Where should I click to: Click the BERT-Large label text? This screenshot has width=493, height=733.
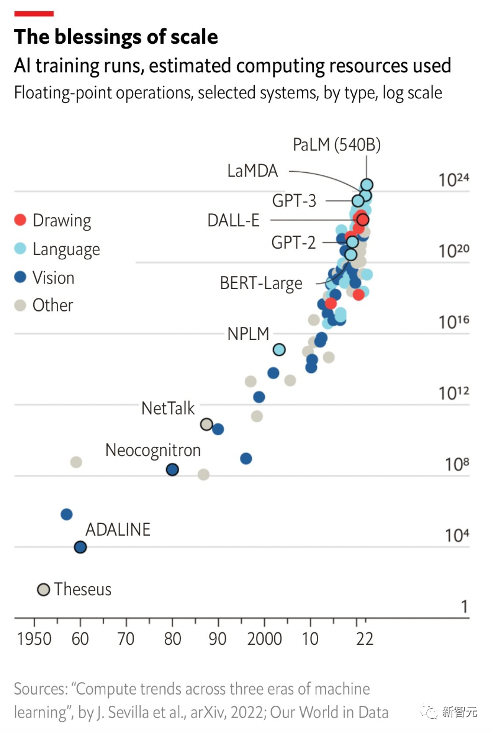point(261,283)
